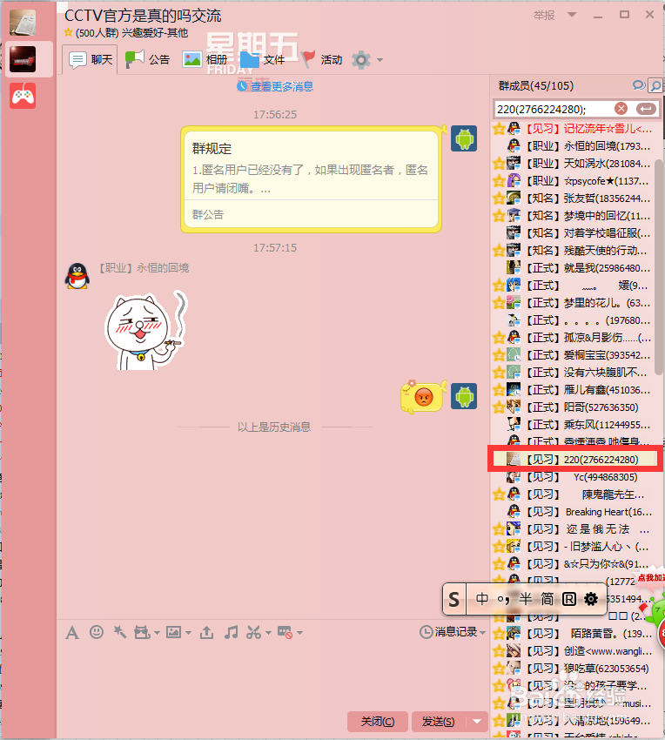The height and width of the screenshot is (740, 665).
Task: Toggle IME simplified 简 mode
Action: (547, 599)
